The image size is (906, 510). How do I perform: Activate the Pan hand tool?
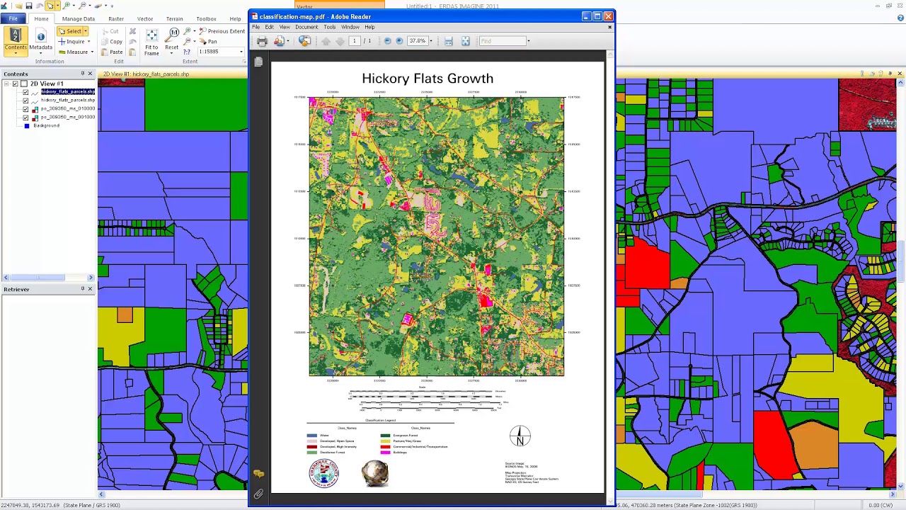coord(208,41)
